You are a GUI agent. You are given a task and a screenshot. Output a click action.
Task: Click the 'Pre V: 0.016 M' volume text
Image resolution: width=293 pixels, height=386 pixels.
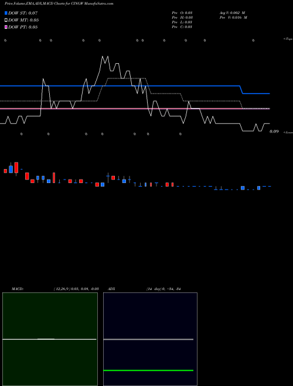click(233, 18)
